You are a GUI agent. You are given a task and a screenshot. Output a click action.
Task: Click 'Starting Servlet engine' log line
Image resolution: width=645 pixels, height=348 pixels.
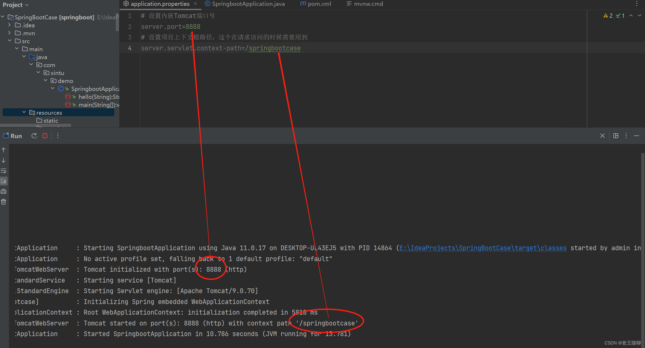tap(171, 291)
